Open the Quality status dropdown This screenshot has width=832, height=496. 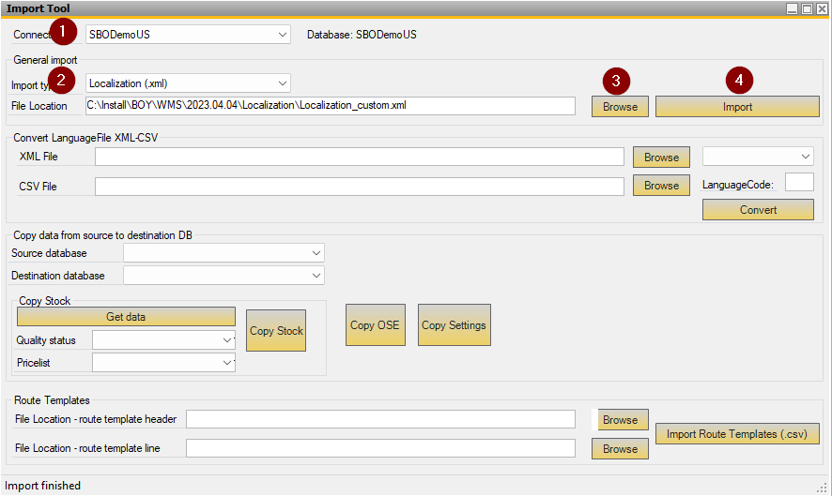(x=163, y=340)
